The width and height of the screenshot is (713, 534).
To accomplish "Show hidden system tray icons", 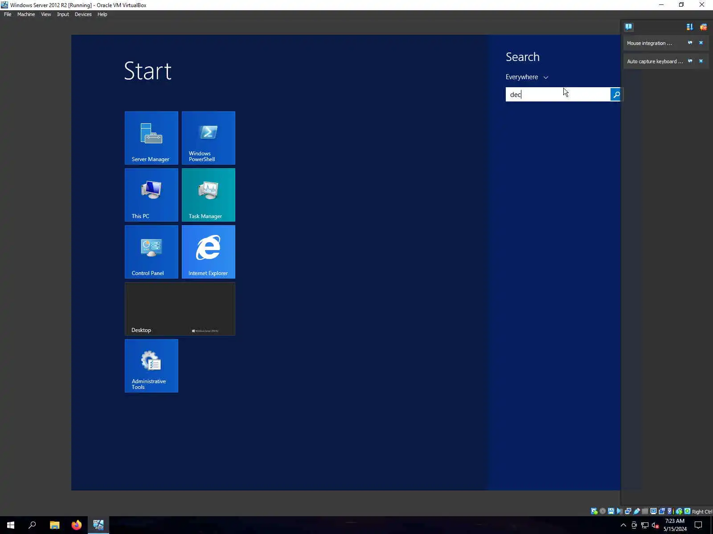I will click(x=623, y=525).
